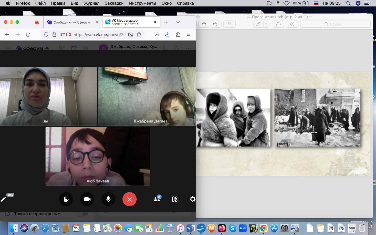Reload the current web page
Viewport: 376px width, 235px height.
point(28,34)
